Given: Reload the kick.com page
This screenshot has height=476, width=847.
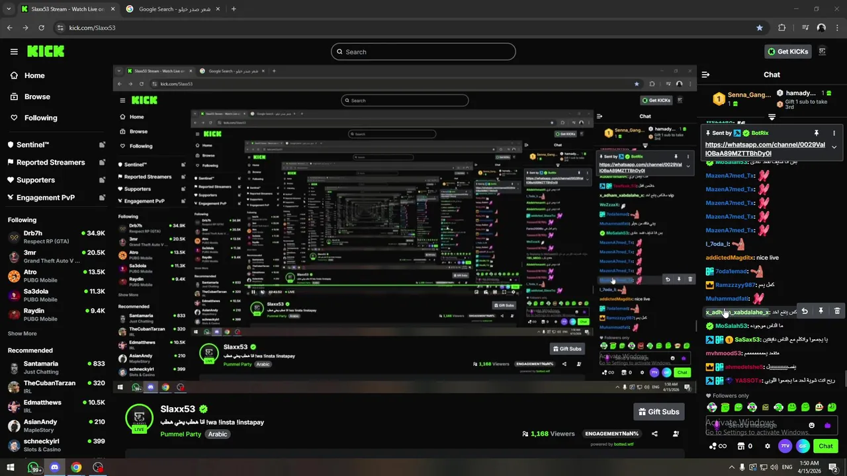Looking at the screenshot, I should pyautogui.click(x=41, y=28).
